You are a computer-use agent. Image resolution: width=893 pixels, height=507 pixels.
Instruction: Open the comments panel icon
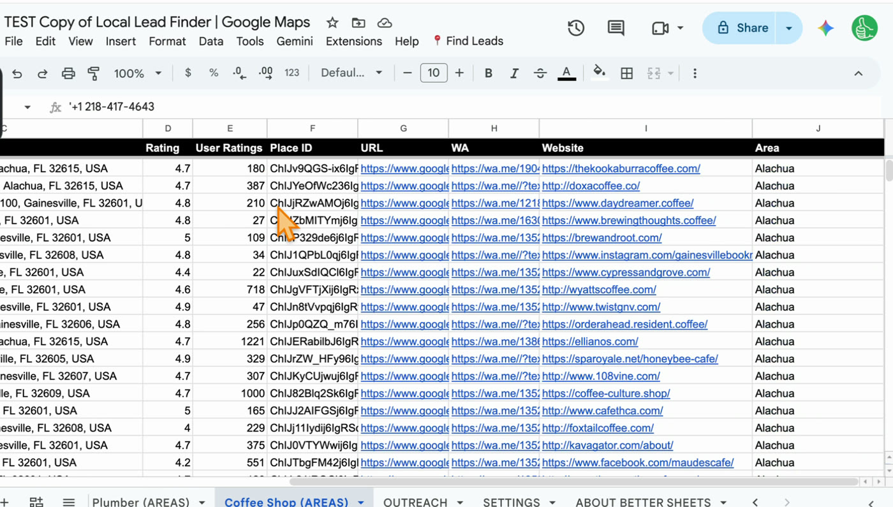pyautogui.click(x=616, y=28)
